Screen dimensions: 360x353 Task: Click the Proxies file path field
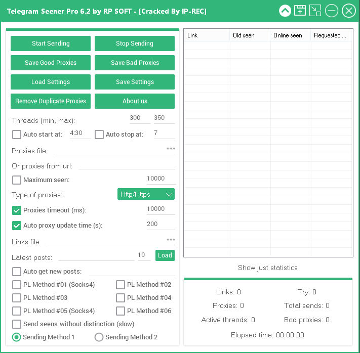click(x=110, y=150)
